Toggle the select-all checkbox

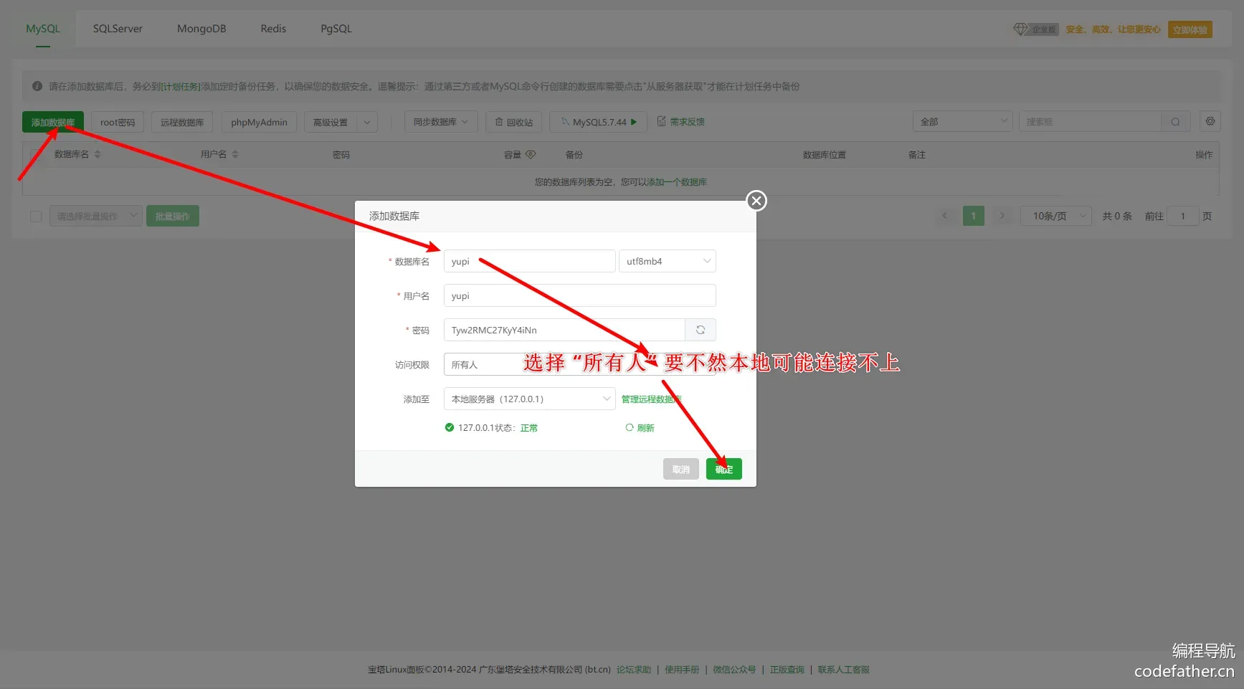(36, 217)
